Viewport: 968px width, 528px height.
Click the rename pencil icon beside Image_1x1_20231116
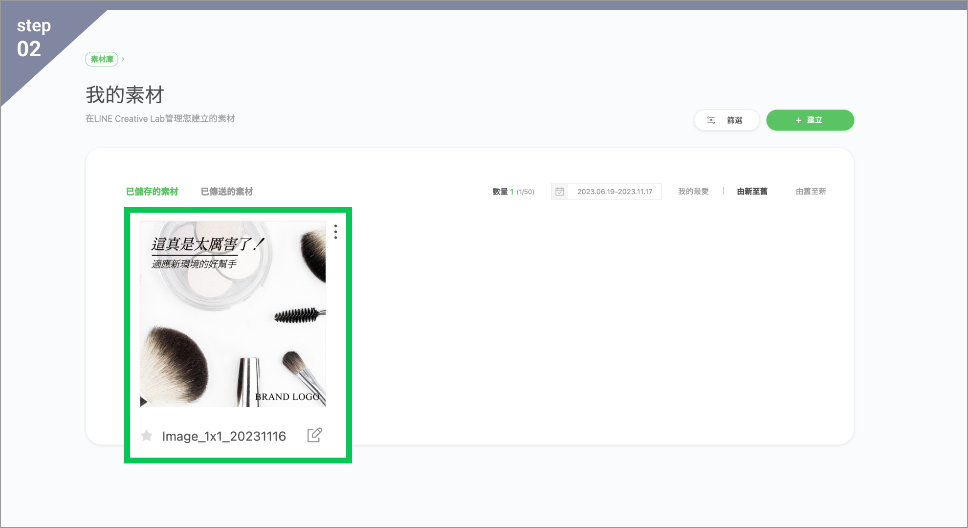tap(314, 435)
